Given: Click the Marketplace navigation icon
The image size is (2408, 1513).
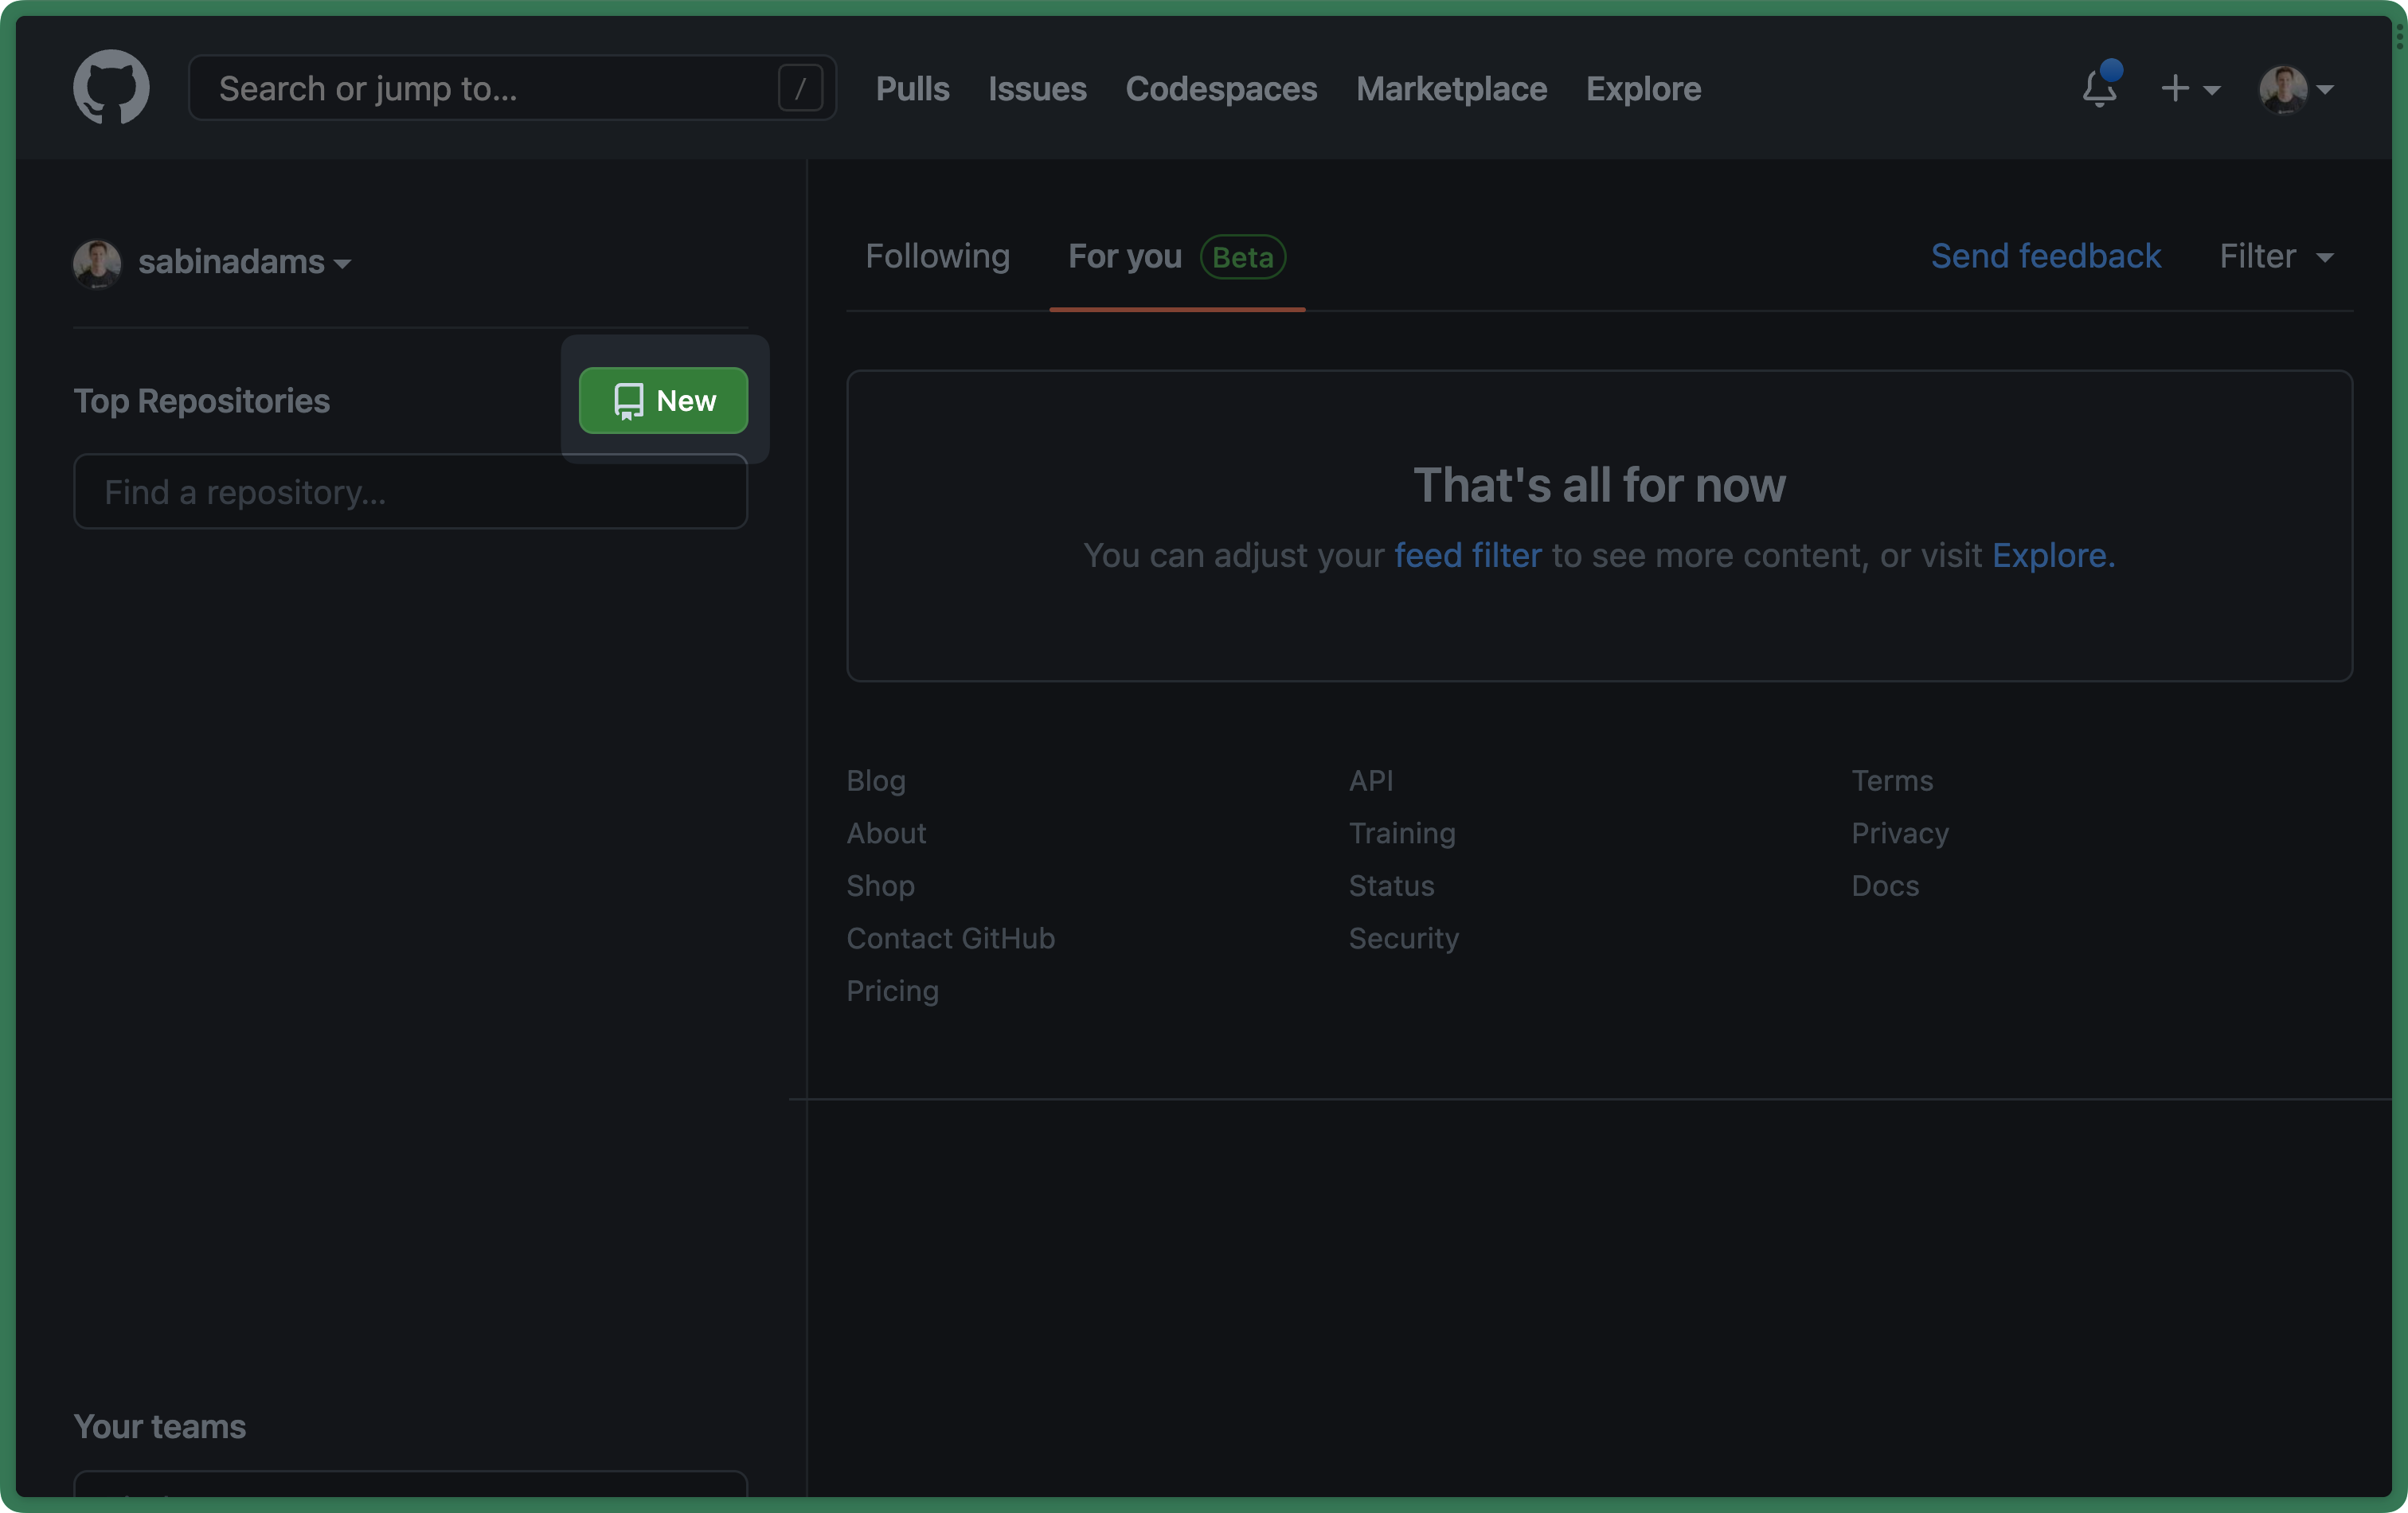Looking at the screenshot, I should tap(1452, 87).
